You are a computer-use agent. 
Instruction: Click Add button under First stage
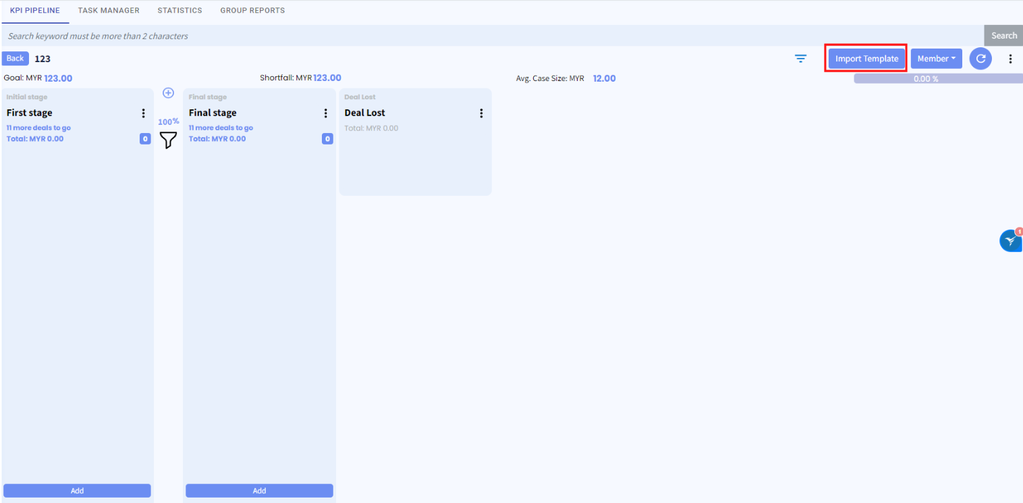click(77, 491)
